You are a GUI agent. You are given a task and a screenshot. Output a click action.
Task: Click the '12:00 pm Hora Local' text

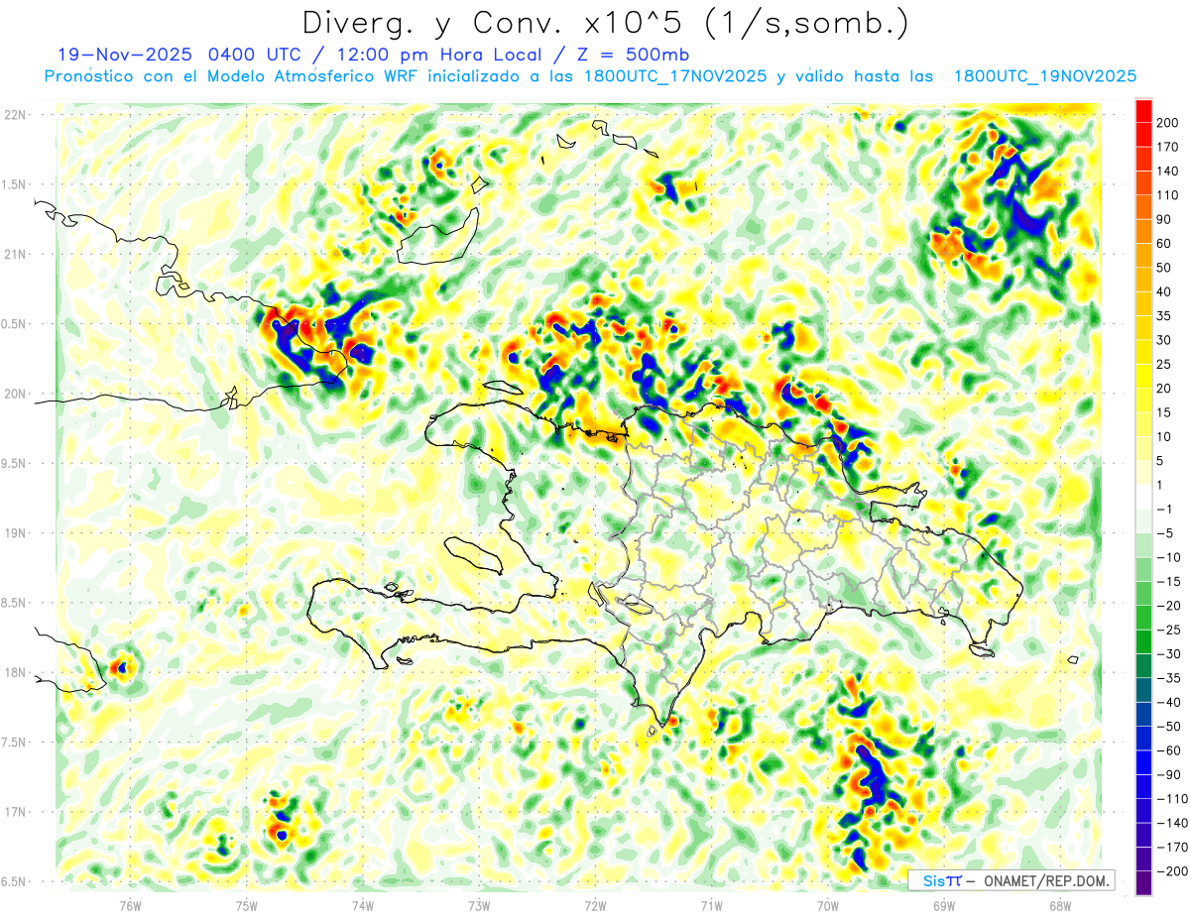pyautogui.click(x=439, y=54)
